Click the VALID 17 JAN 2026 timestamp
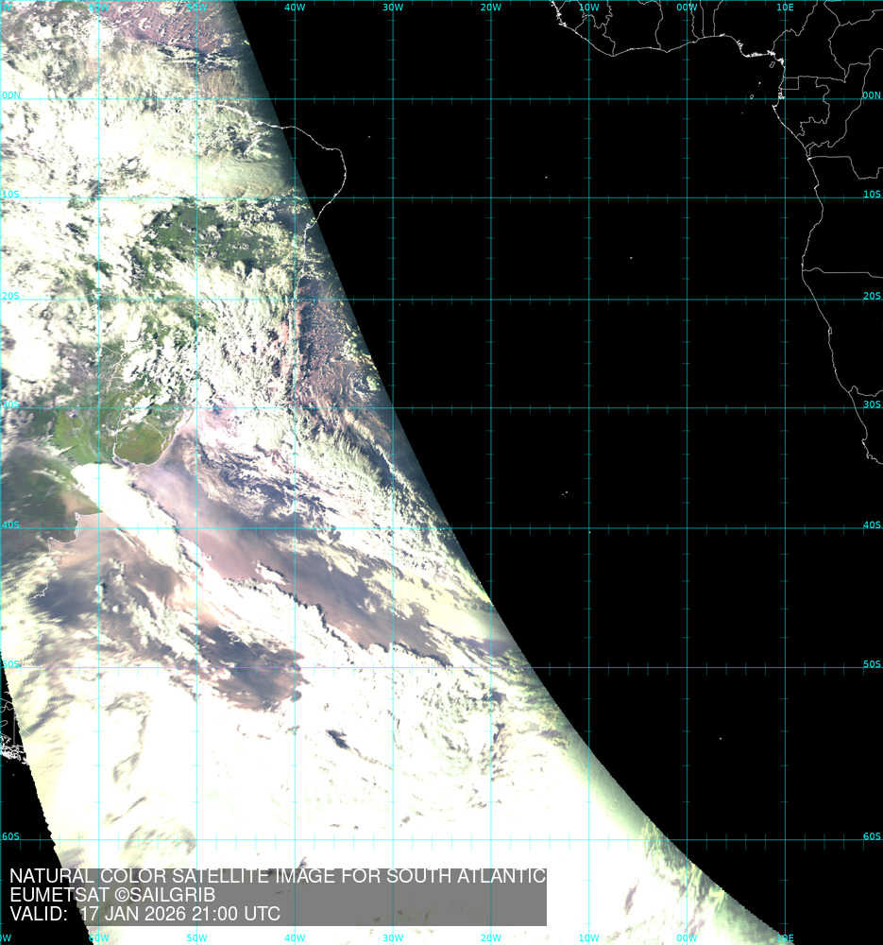883x945 pixels. (144, 914)
